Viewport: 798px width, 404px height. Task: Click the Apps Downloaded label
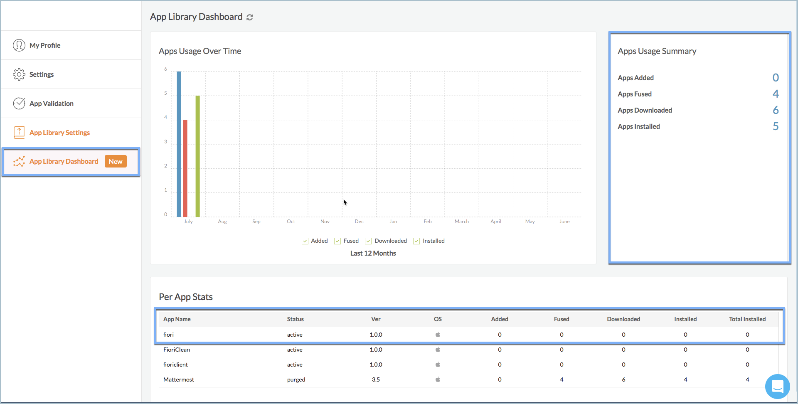[645, 110]
